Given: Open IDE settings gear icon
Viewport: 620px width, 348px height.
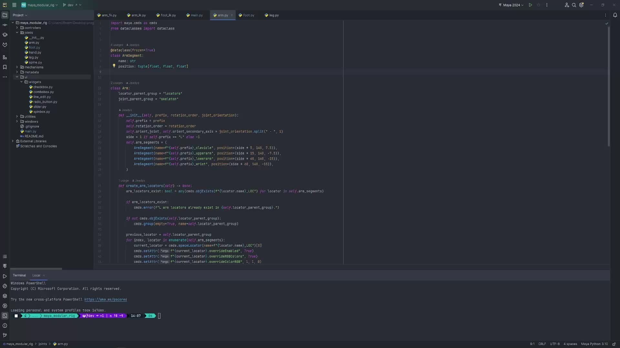Looking at the screenshot, I should (x=581, y=5).
